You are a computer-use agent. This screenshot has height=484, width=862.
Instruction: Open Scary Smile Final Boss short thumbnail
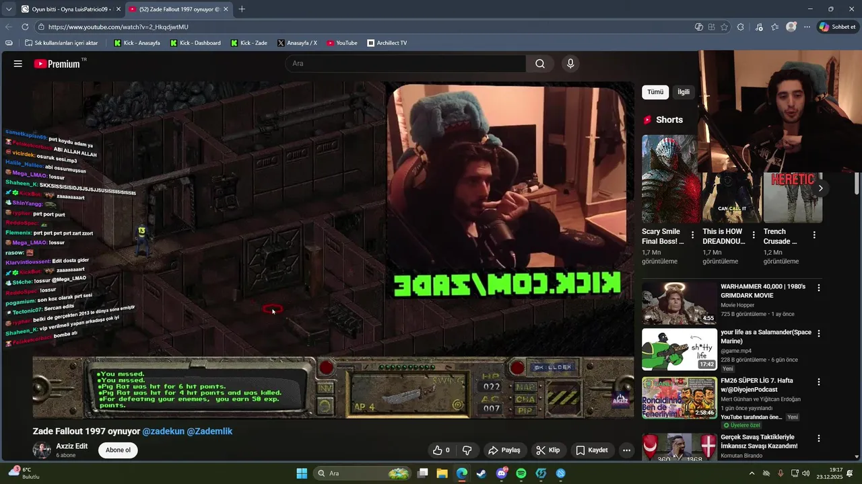click(x=669, y=179)
